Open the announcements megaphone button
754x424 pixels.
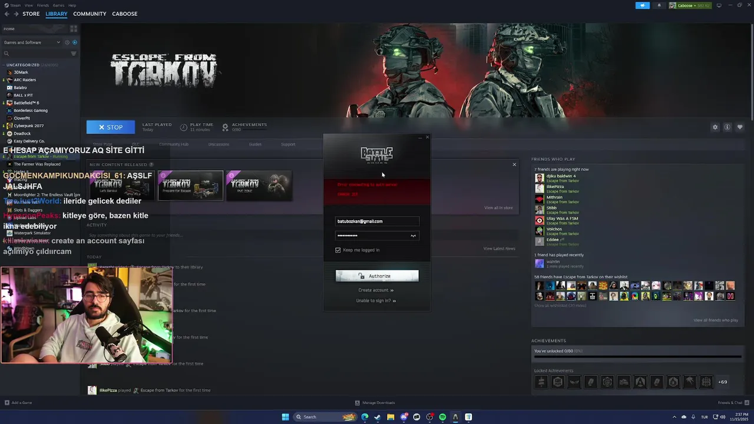(x=642, y=5)
